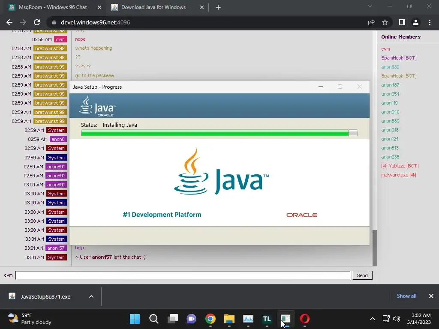The image size is (439, 329).
Task: Open the clock and date flyout
Action: (x=419, y=319)
